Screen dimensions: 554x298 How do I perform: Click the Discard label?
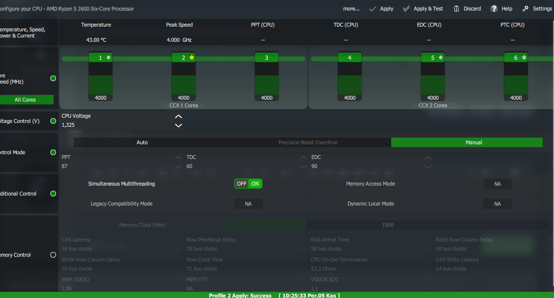click(x=472, y=9)
